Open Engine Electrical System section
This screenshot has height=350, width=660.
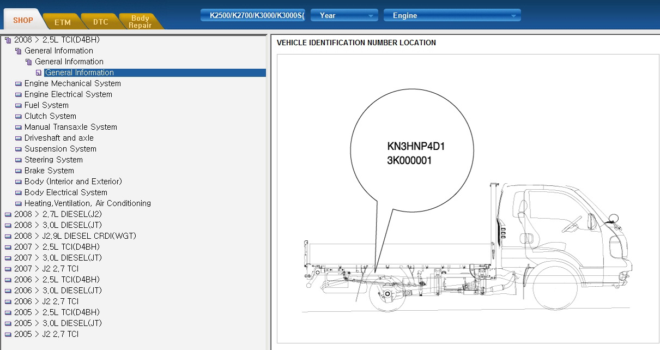(68, 94)
